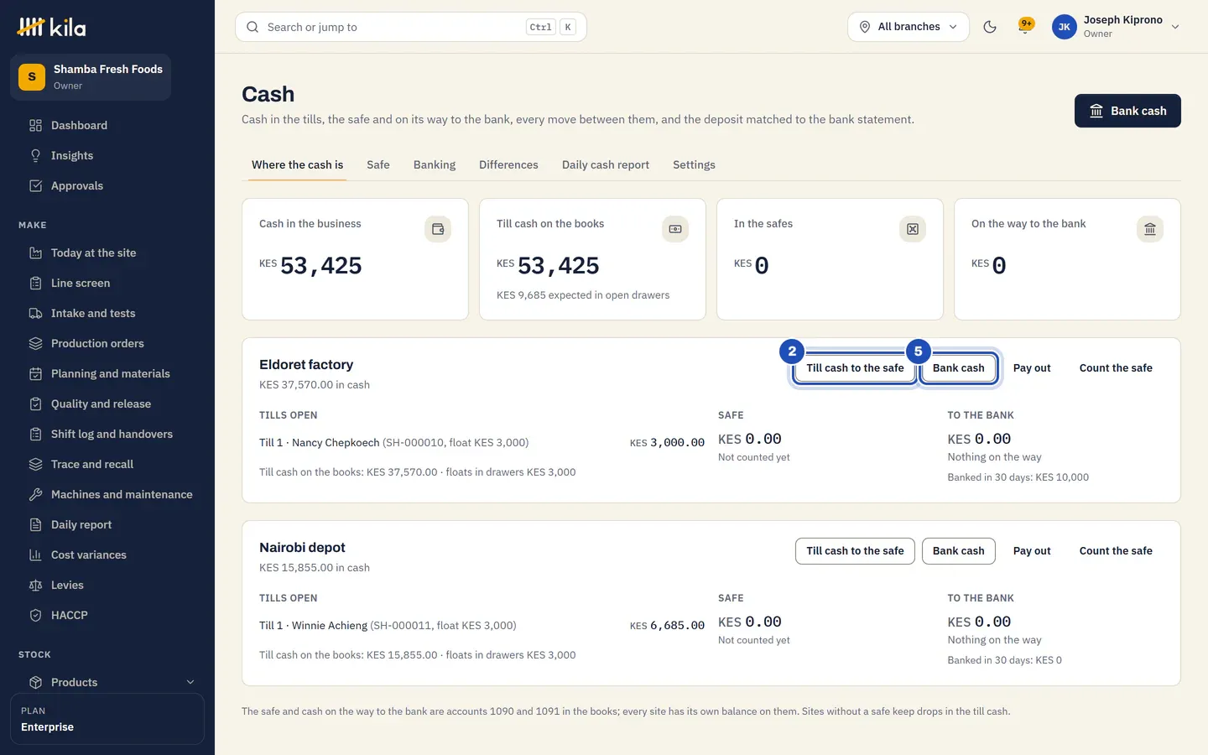Click Bank cash for Nairobi depot
This screenshot has width=1208, height=755.
pos(959,551)
